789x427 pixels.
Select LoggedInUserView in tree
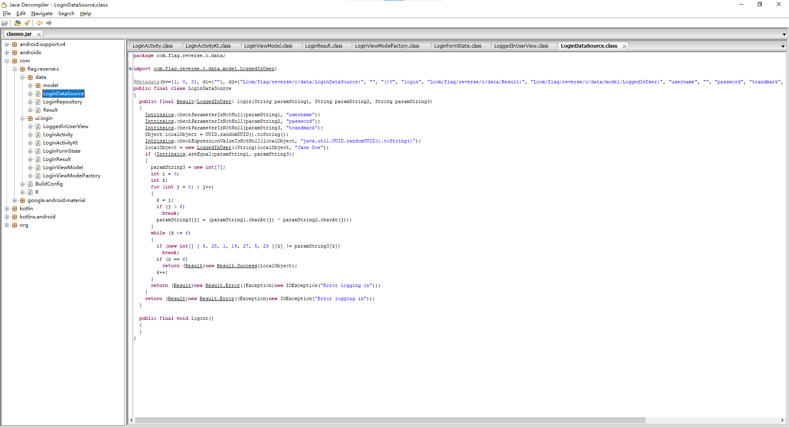coord(66,126)
